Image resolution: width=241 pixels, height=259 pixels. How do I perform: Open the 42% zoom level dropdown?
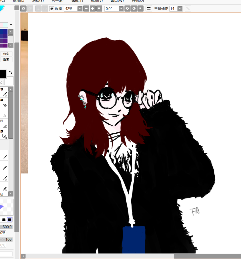point(80,9)
